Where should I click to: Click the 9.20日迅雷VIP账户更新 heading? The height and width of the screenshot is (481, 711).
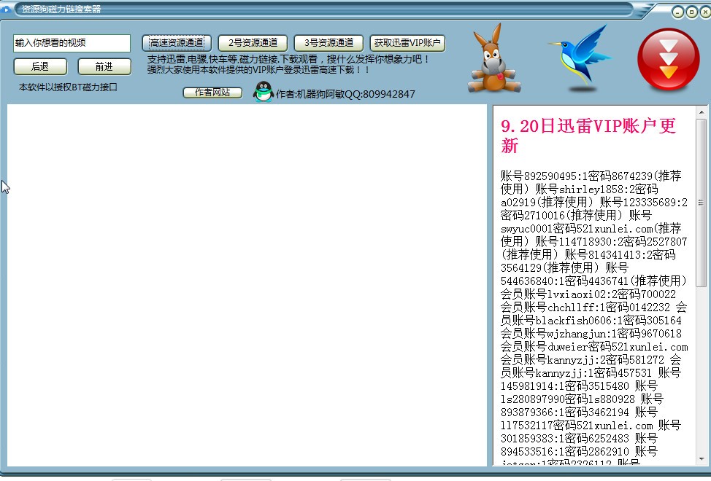coord(588,136)
